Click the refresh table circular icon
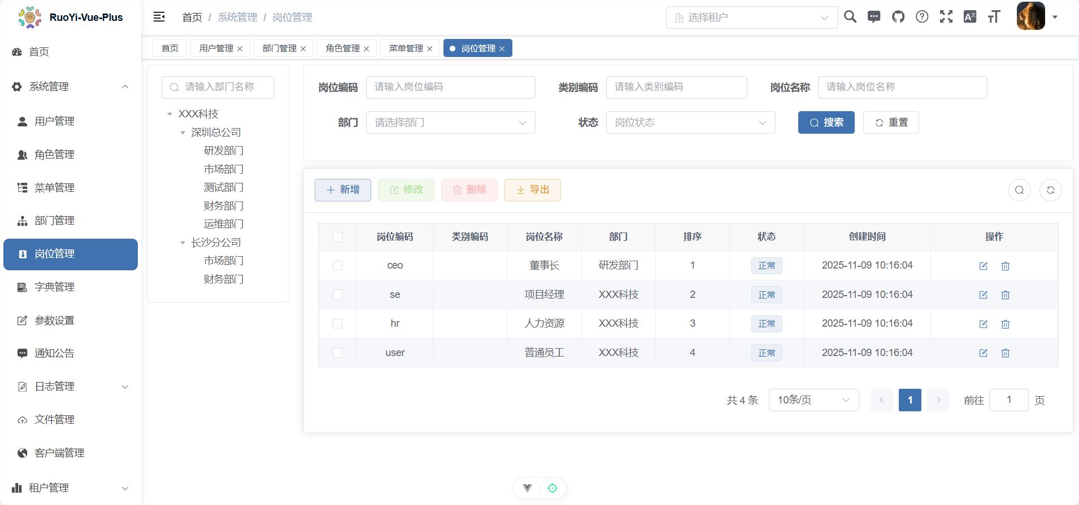 pyautogui.click(x=1050, y=190)
